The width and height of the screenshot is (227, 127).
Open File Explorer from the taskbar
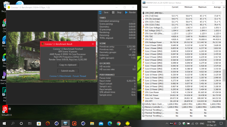92,123
